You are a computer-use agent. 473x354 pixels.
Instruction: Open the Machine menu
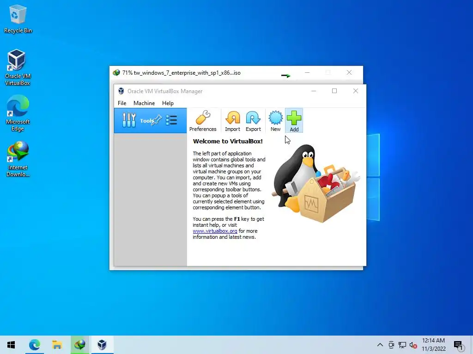coord(144,103)
